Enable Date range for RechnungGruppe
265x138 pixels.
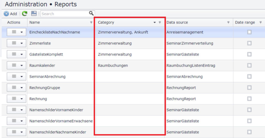click(249, 88)
